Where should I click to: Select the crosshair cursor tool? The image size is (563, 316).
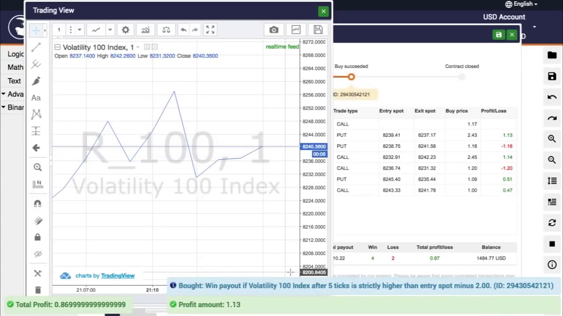tap(36, 30)
